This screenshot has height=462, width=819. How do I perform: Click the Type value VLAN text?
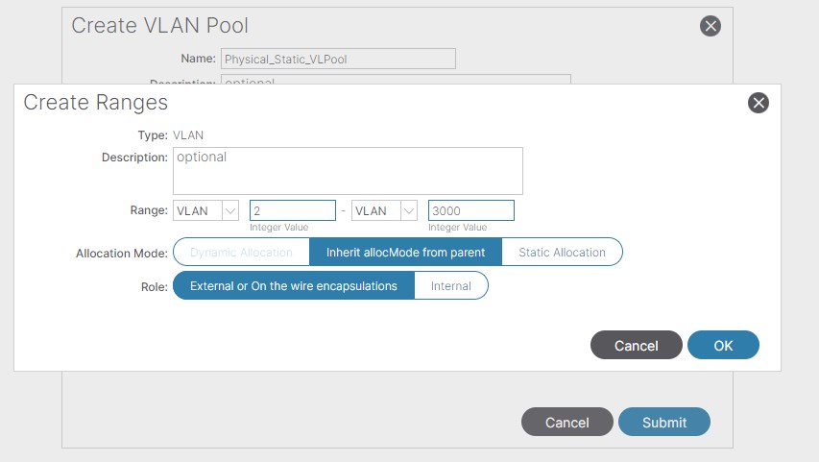(188, 135)
